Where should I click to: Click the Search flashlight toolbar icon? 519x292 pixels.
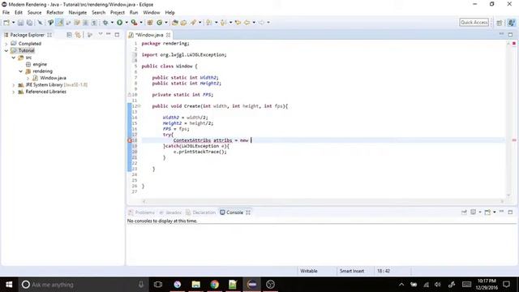tap(193, 23)
